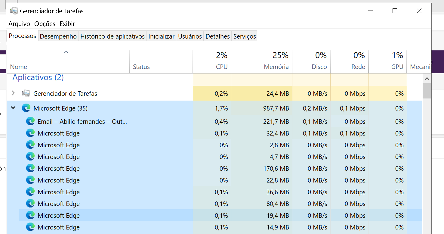Click the vertical scrollbar thumb
Screen dimensions: 444x234
click(427, 91)
